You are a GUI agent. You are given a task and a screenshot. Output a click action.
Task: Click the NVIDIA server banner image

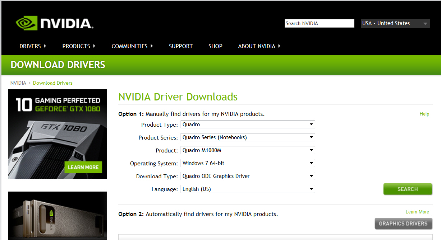click(x=58, y=216)
